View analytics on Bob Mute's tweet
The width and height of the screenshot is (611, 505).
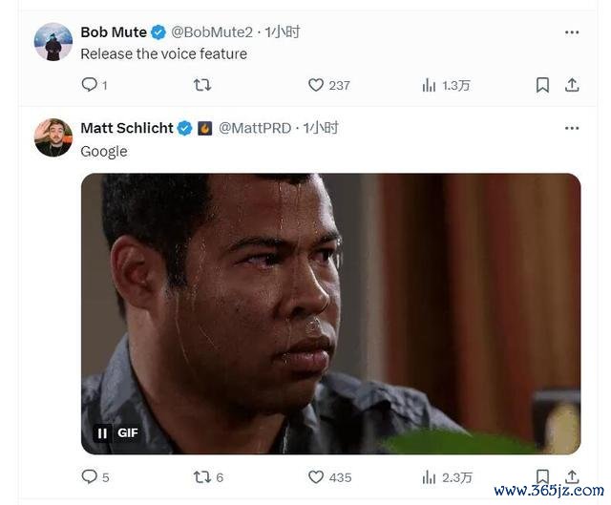(429, 85)
